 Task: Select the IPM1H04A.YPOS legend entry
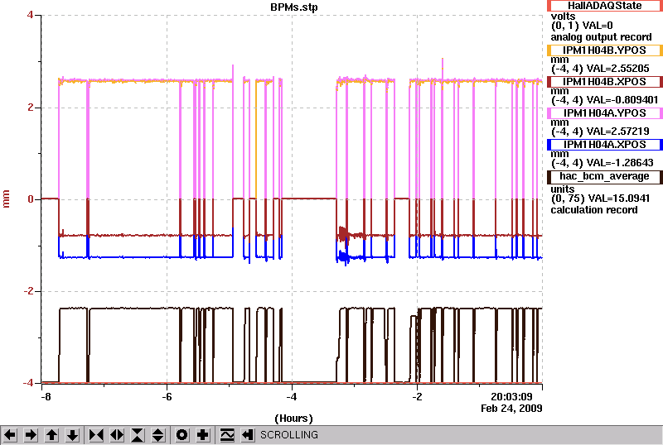click(x=604, y=113)
